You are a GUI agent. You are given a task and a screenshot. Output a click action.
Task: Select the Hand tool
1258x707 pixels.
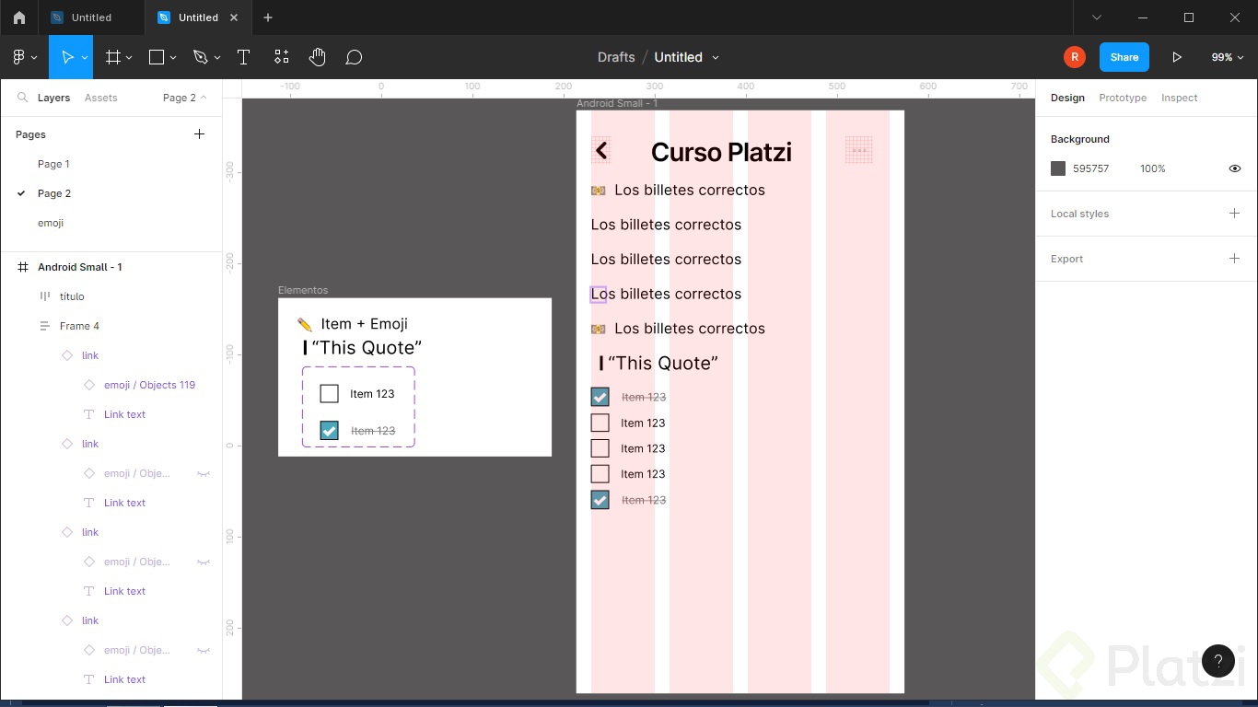coord(317,57)
